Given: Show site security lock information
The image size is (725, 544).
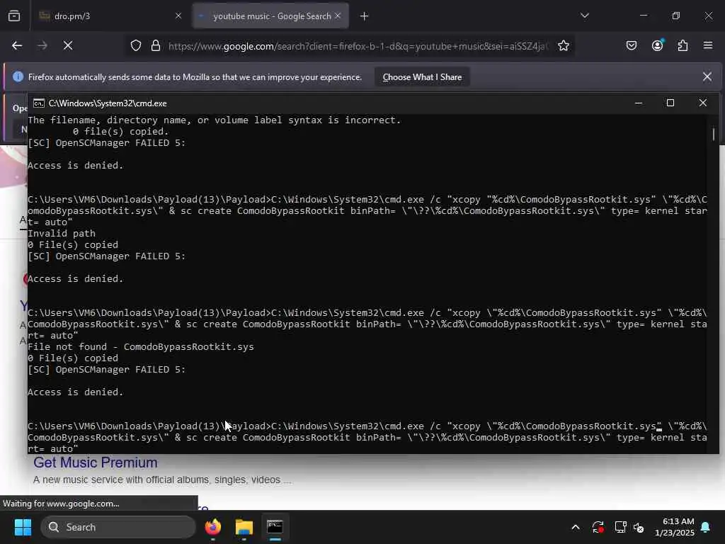Looking at the screenshot, I should click(156, 46).
